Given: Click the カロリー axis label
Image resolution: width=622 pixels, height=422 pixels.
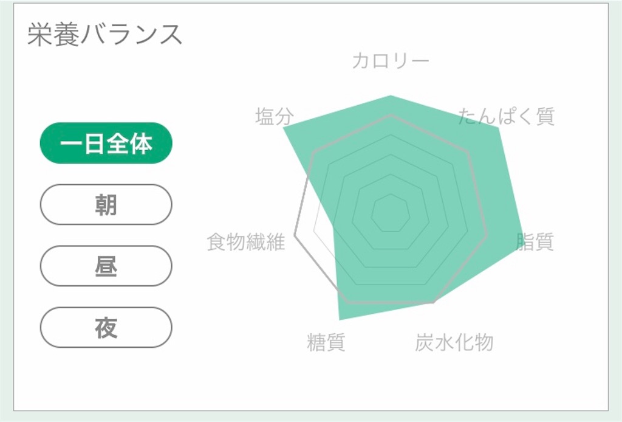Looking at the screenshot, I should click(392, 61).
